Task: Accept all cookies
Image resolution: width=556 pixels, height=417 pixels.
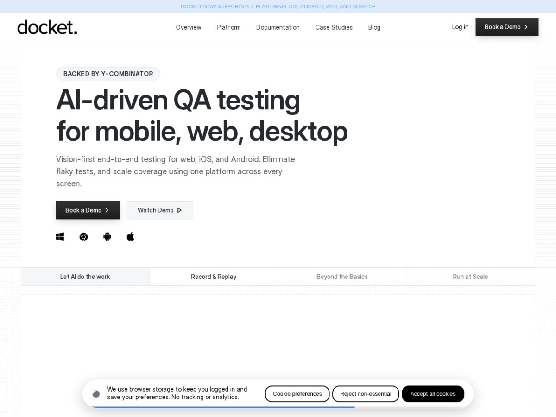Action: coord(433,394)
